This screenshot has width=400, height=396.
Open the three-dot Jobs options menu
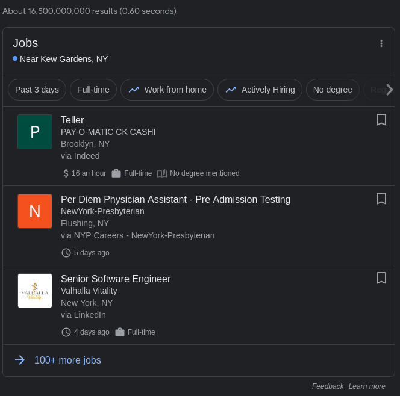click(x=381, y=43)
